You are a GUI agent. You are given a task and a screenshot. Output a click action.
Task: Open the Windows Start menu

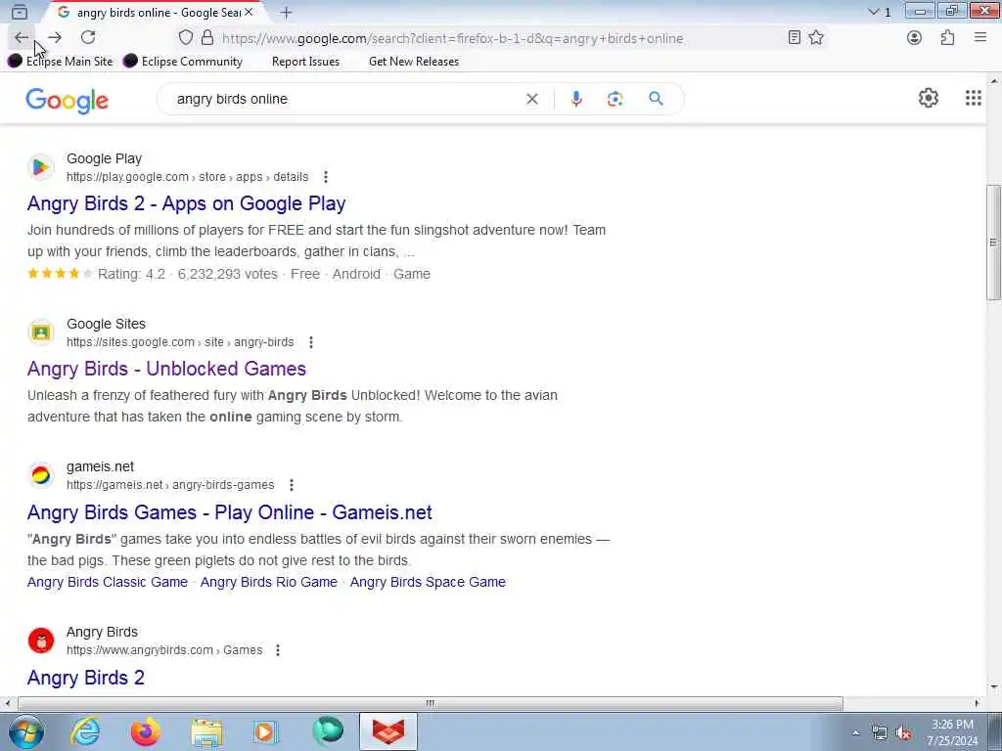(26, 731)
